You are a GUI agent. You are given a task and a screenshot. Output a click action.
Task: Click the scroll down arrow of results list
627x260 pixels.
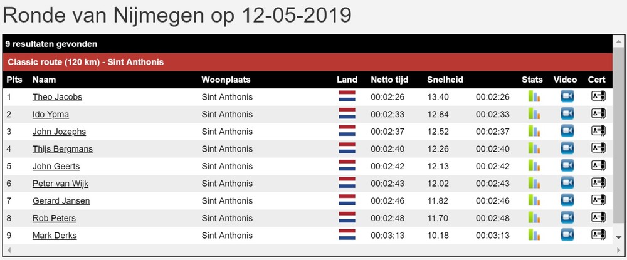[x=619, y=237]
